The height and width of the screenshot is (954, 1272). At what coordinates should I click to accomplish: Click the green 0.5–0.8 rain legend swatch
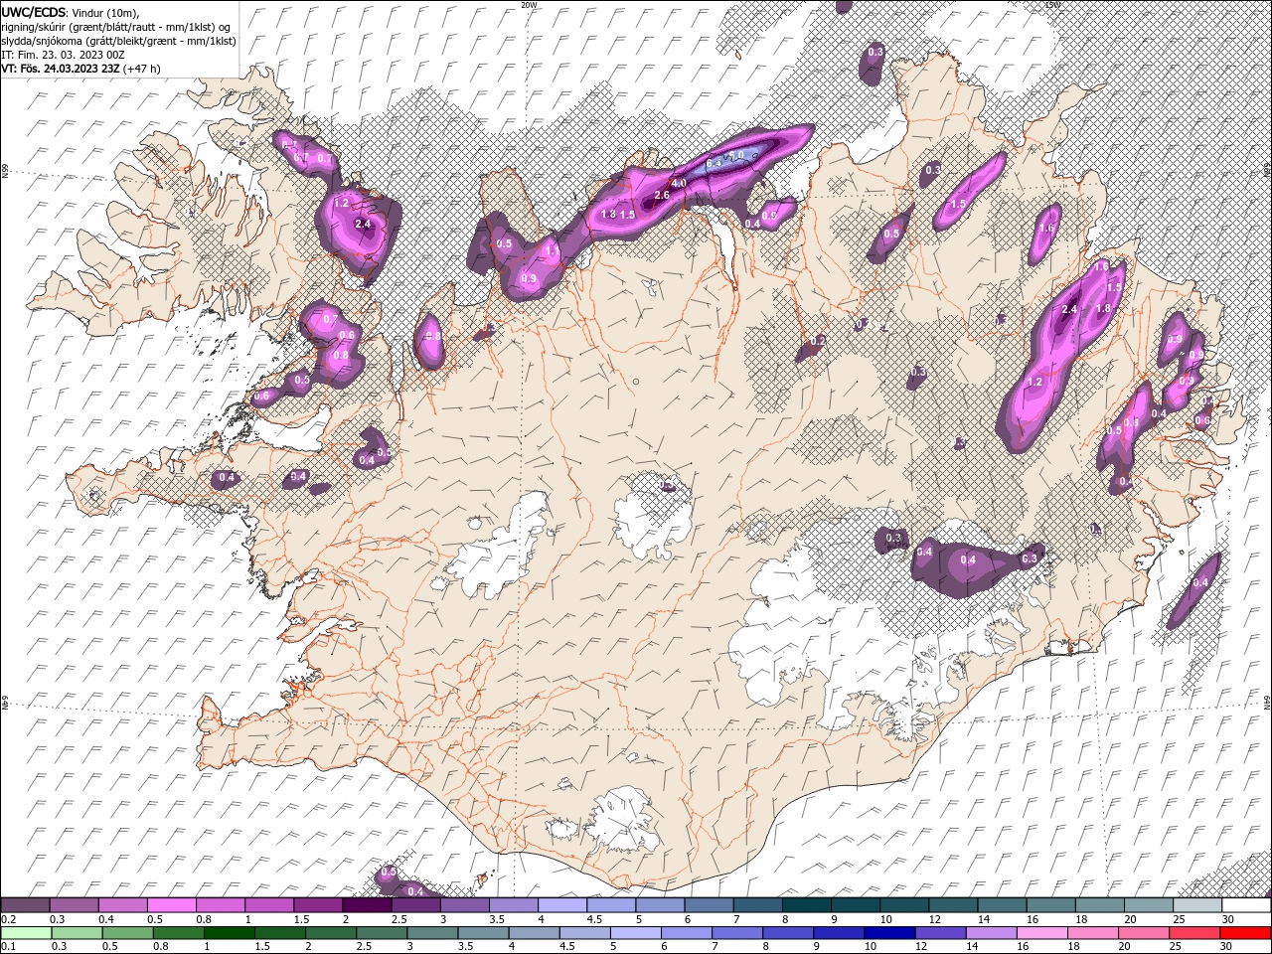(127, 933)
